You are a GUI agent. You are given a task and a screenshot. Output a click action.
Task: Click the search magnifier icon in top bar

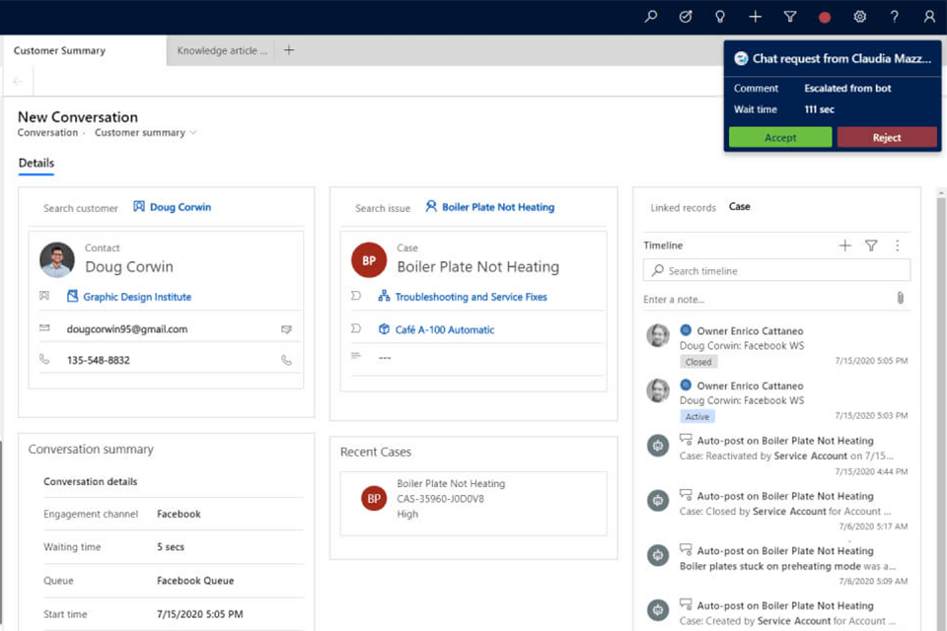[x=651, y=17]
